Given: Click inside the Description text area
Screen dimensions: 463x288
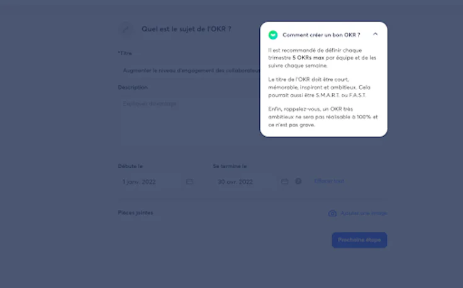Looking at the screenshot, I should pos(189,121).
